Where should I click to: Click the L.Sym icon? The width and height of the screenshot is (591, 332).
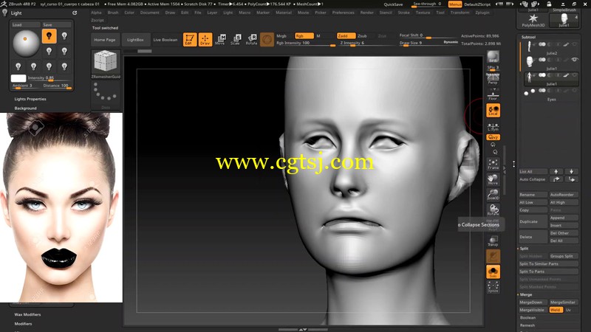pos(493,127)
